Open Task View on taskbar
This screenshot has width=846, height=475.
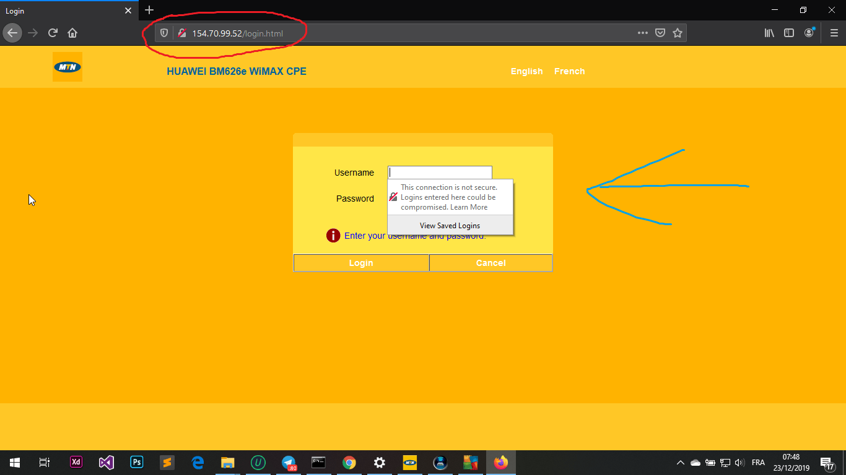click(44, 463)
